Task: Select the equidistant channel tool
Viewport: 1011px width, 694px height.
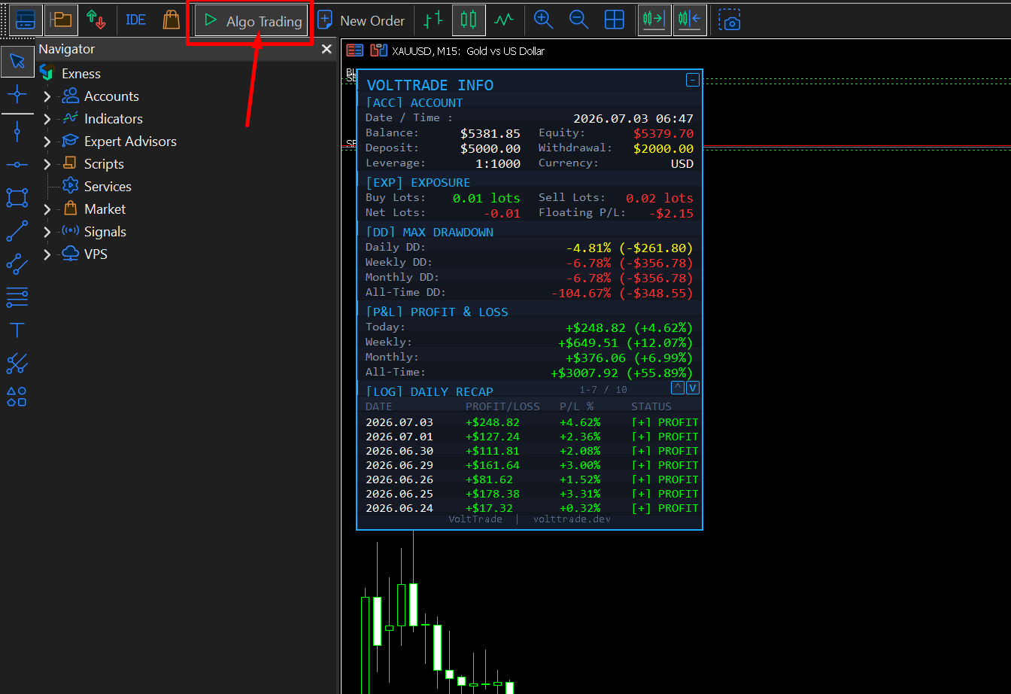Action: [17, 263]
